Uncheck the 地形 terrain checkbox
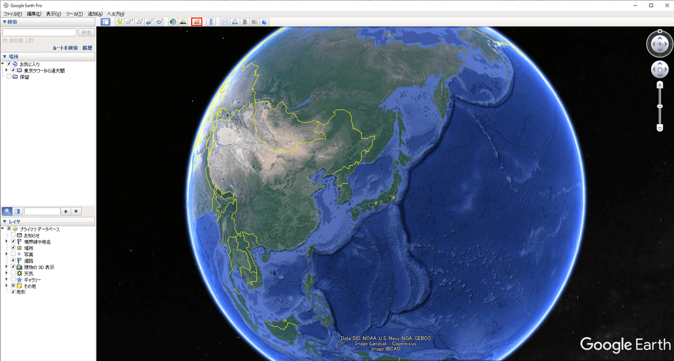 [x=13, y=292]
